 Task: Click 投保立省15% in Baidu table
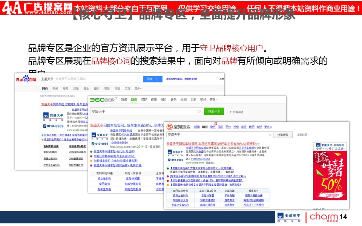[x=50, y=159]
